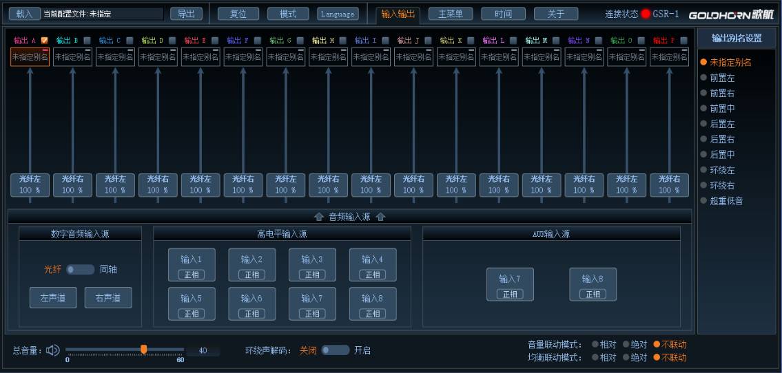The width and height of the screenshot is (782, 373).
Task: Choose 后置中 in the alias list
Action: coord(718,154)
